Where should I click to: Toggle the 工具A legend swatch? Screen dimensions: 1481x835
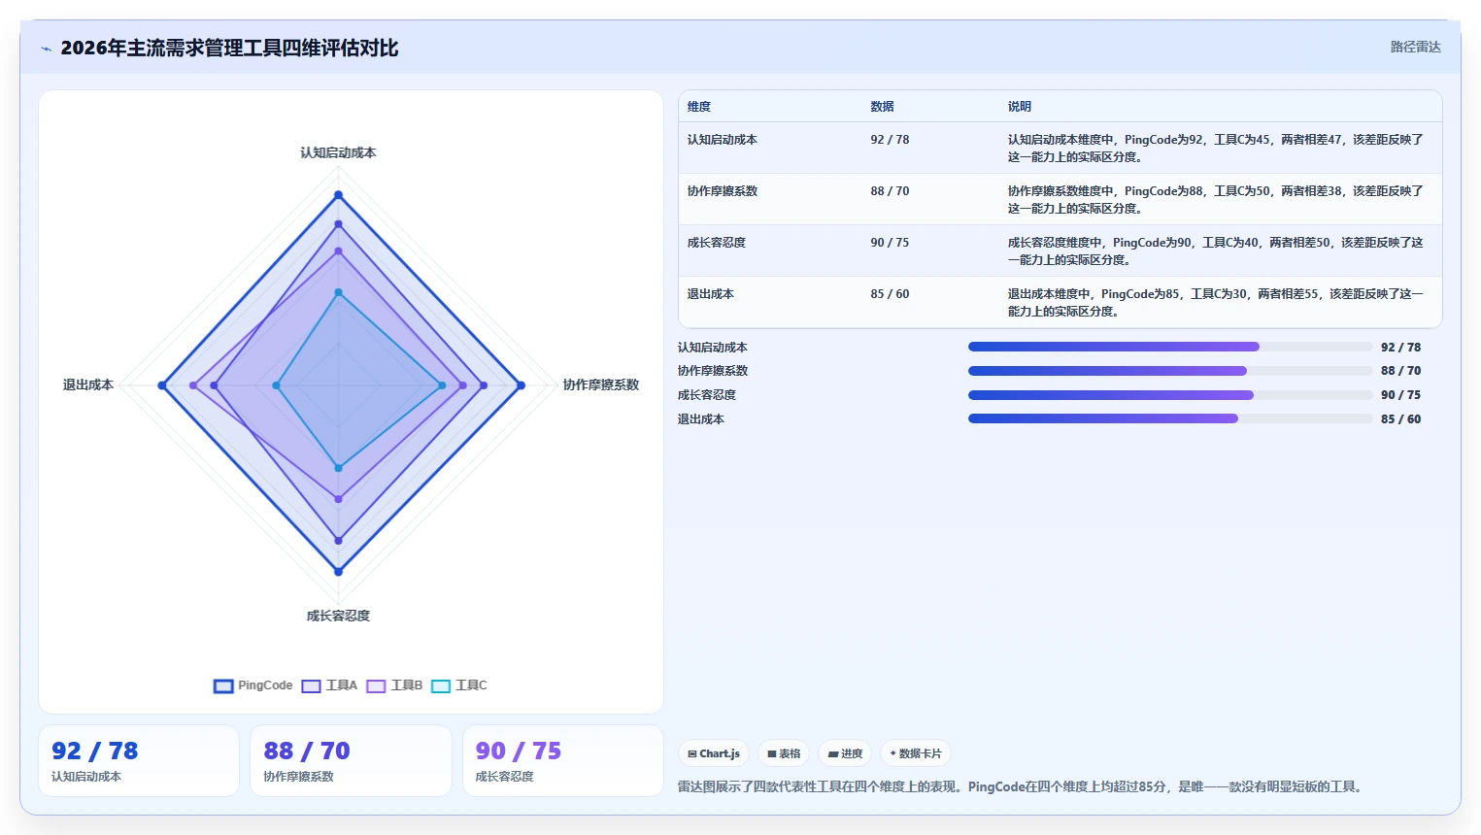[311, 686]
